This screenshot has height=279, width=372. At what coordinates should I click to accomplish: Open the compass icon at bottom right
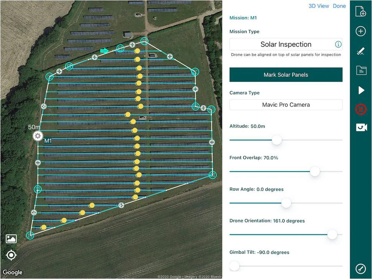click(x=360, y=268)
